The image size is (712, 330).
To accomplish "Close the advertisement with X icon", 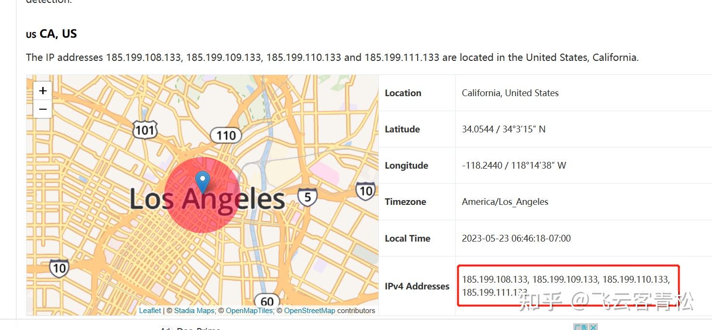I will 593,327.
